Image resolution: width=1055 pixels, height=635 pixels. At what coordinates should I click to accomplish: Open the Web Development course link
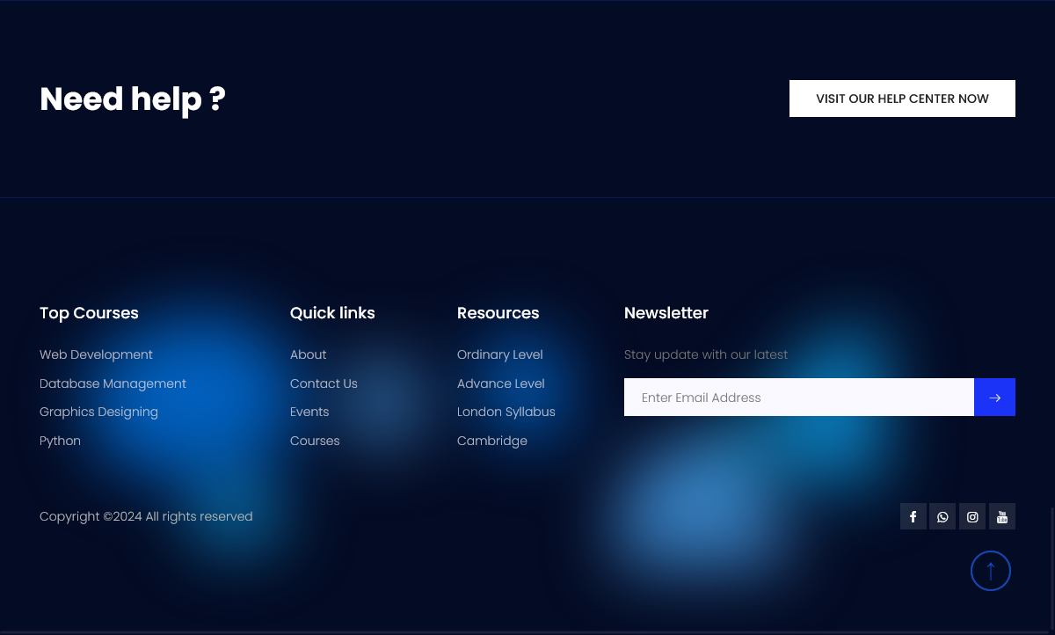(x=96, y=354)
